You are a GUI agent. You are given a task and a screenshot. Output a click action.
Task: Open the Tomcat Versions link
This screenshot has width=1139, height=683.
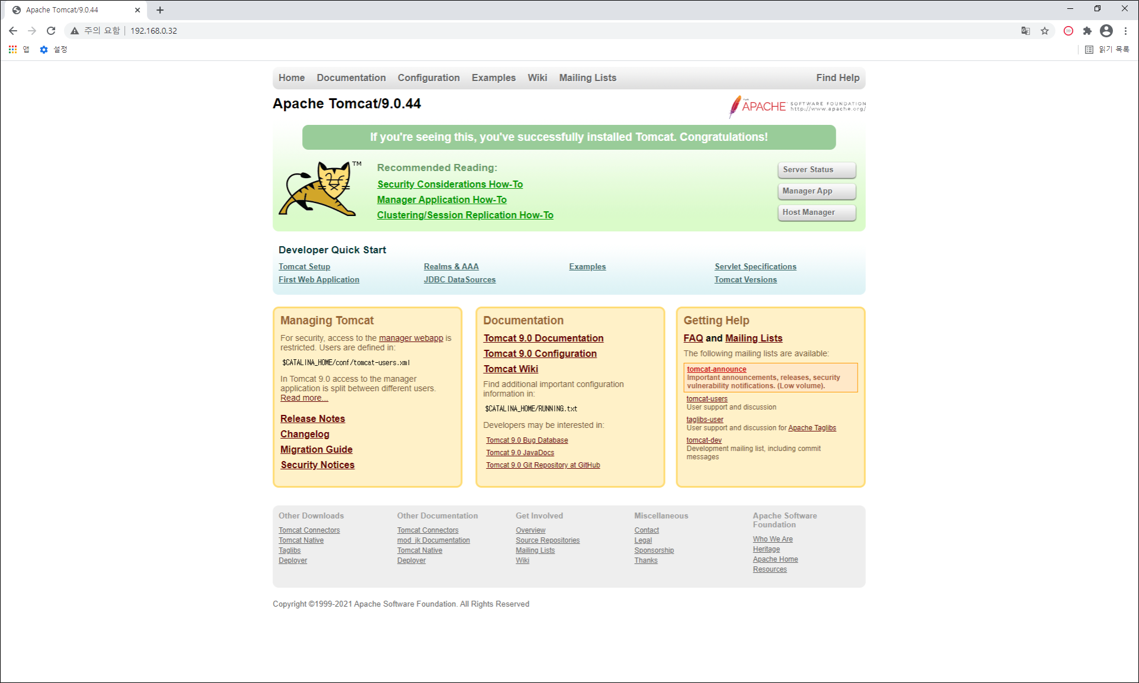[x=746, y=280]
